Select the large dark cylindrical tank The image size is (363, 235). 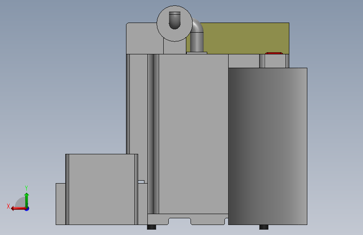click(x=268, y=146)
